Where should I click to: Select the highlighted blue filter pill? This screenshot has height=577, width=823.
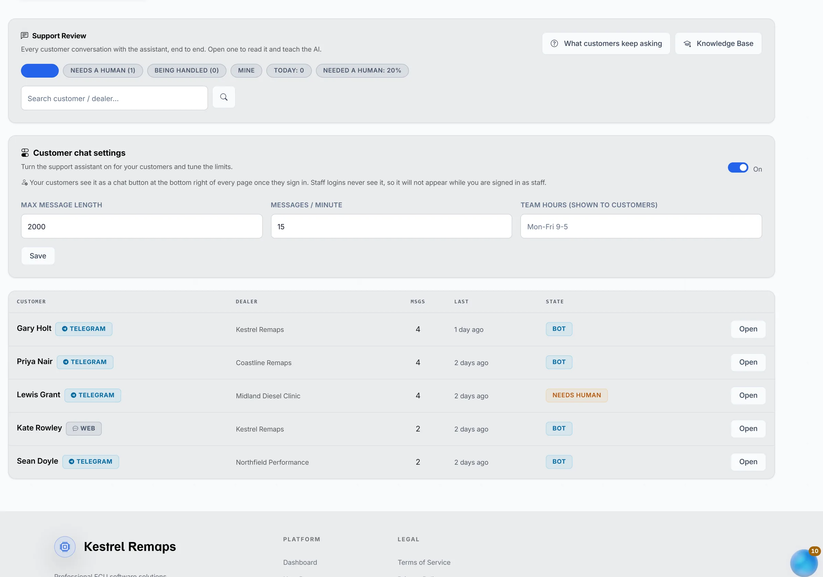(40, 71)
